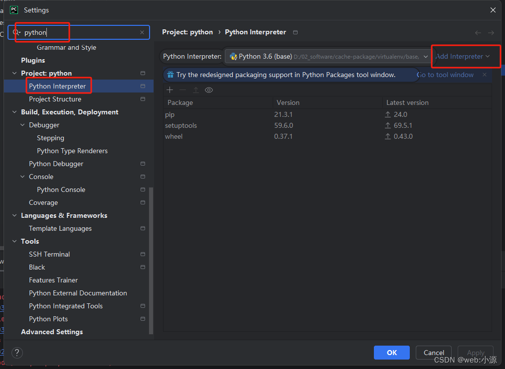
Task: Click project-level icon on Console row
Action: pos(143,177)
